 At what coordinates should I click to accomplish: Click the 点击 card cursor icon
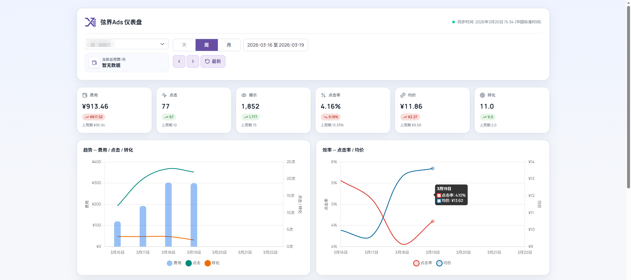point(164,95)
